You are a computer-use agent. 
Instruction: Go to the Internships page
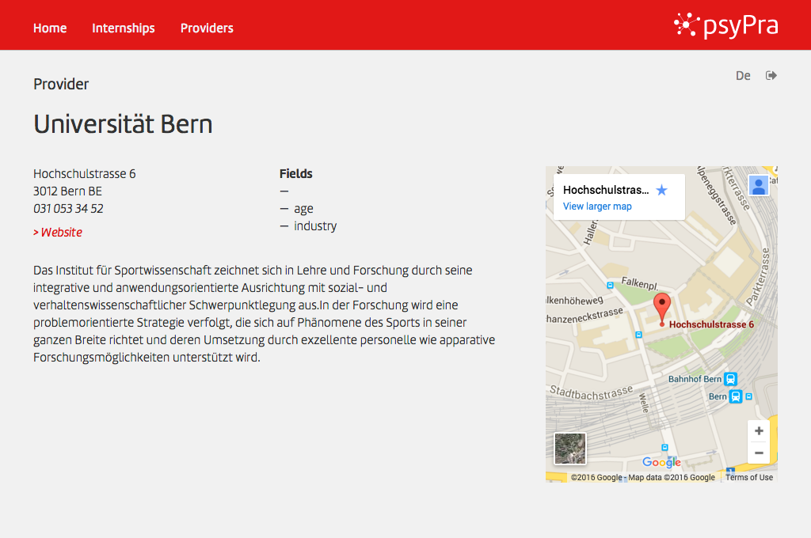(123, 28)
